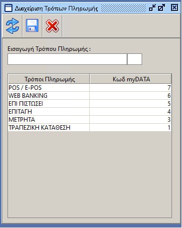Image resolution: width=182 pixels, height=228 pixels.
Task: Select the ΕΠΙ ΠΙΣΤΩΣΕΙ payment row
Action: tap(90, 104)
